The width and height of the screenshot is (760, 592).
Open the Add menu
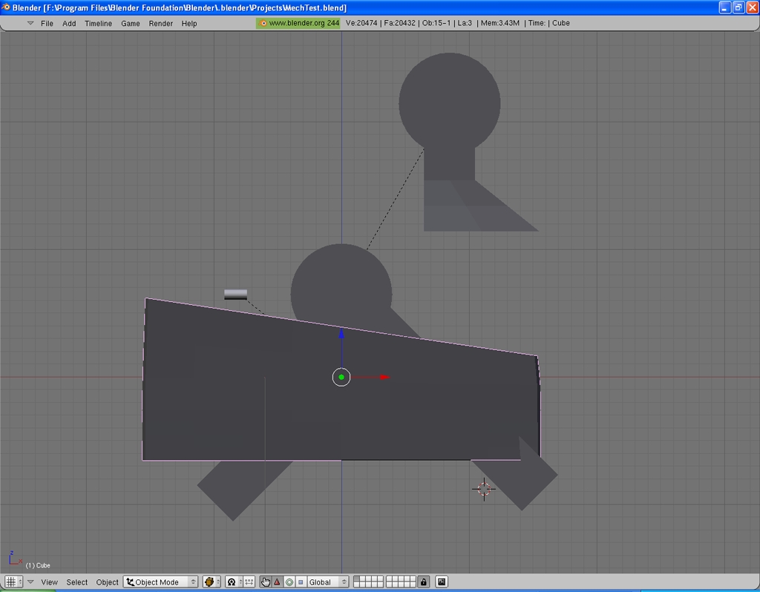pyautogui.click(x=69, y=23)
